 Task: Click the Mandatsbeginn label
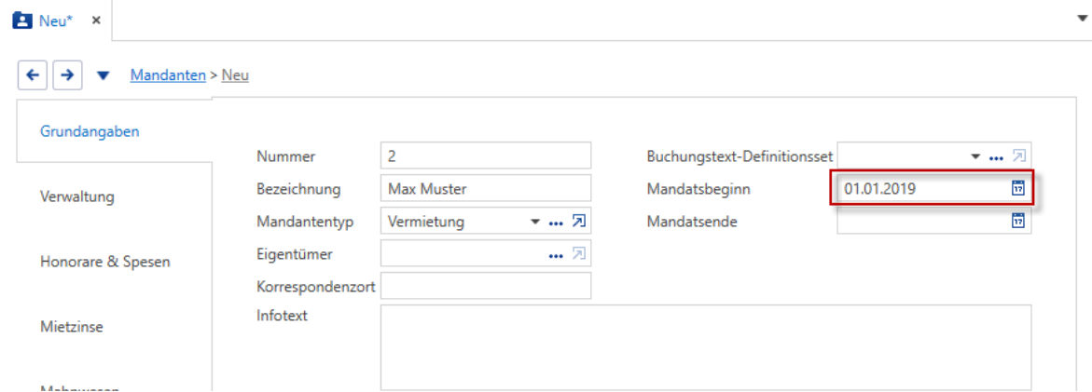point(698,189)
